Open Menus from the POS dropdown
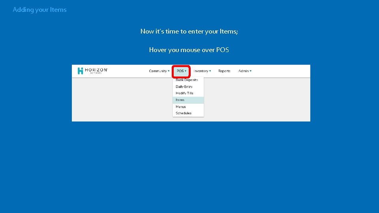The width and height of the screenshot is (379, 213). tap(188, 106)
